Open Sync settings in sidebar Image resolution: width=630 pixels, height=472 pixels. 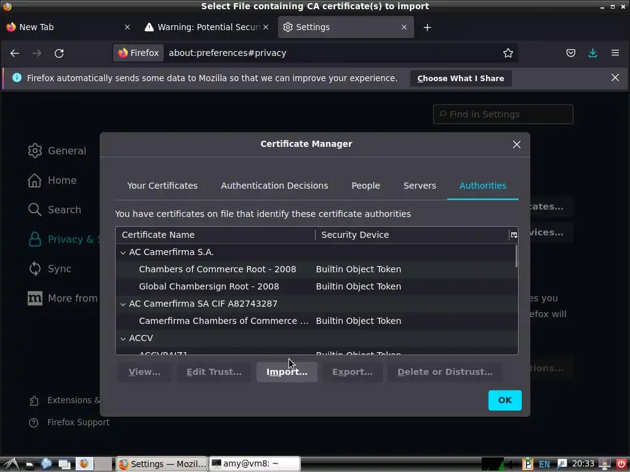50,269
